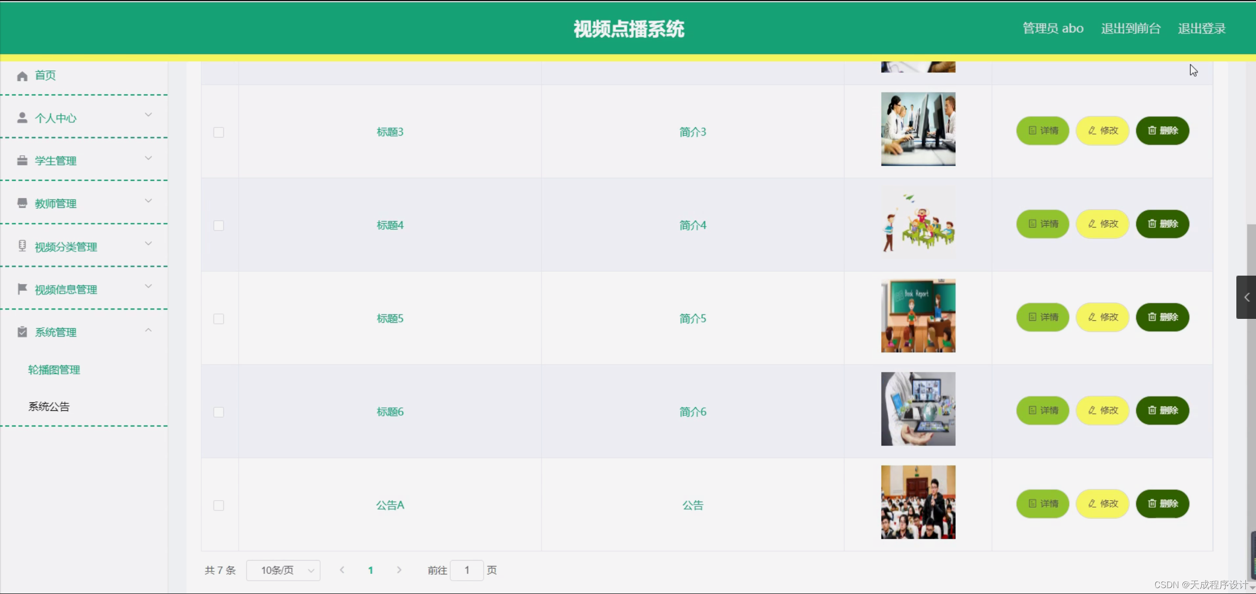Image resolution: width=1256 pixels, height=594 pixels.
Task: Click the clipboard icon for 系统管理
Action: [x=22, y=332]
